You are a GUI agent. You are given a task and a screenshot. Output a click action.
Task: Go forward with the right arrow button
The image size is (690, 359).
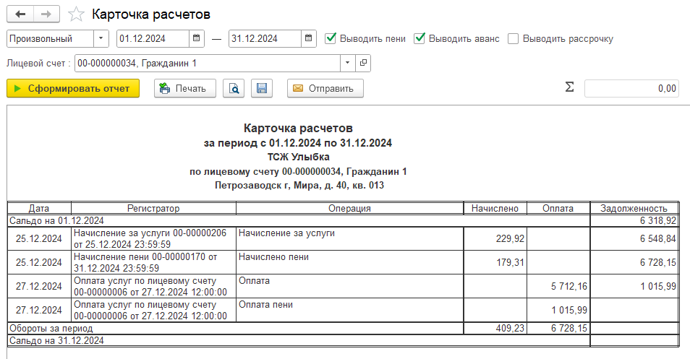click(x=46, y=14)
